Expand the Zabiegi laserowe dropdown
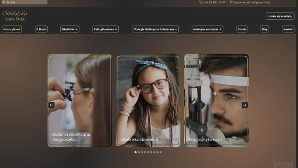 tap(106, 29)
